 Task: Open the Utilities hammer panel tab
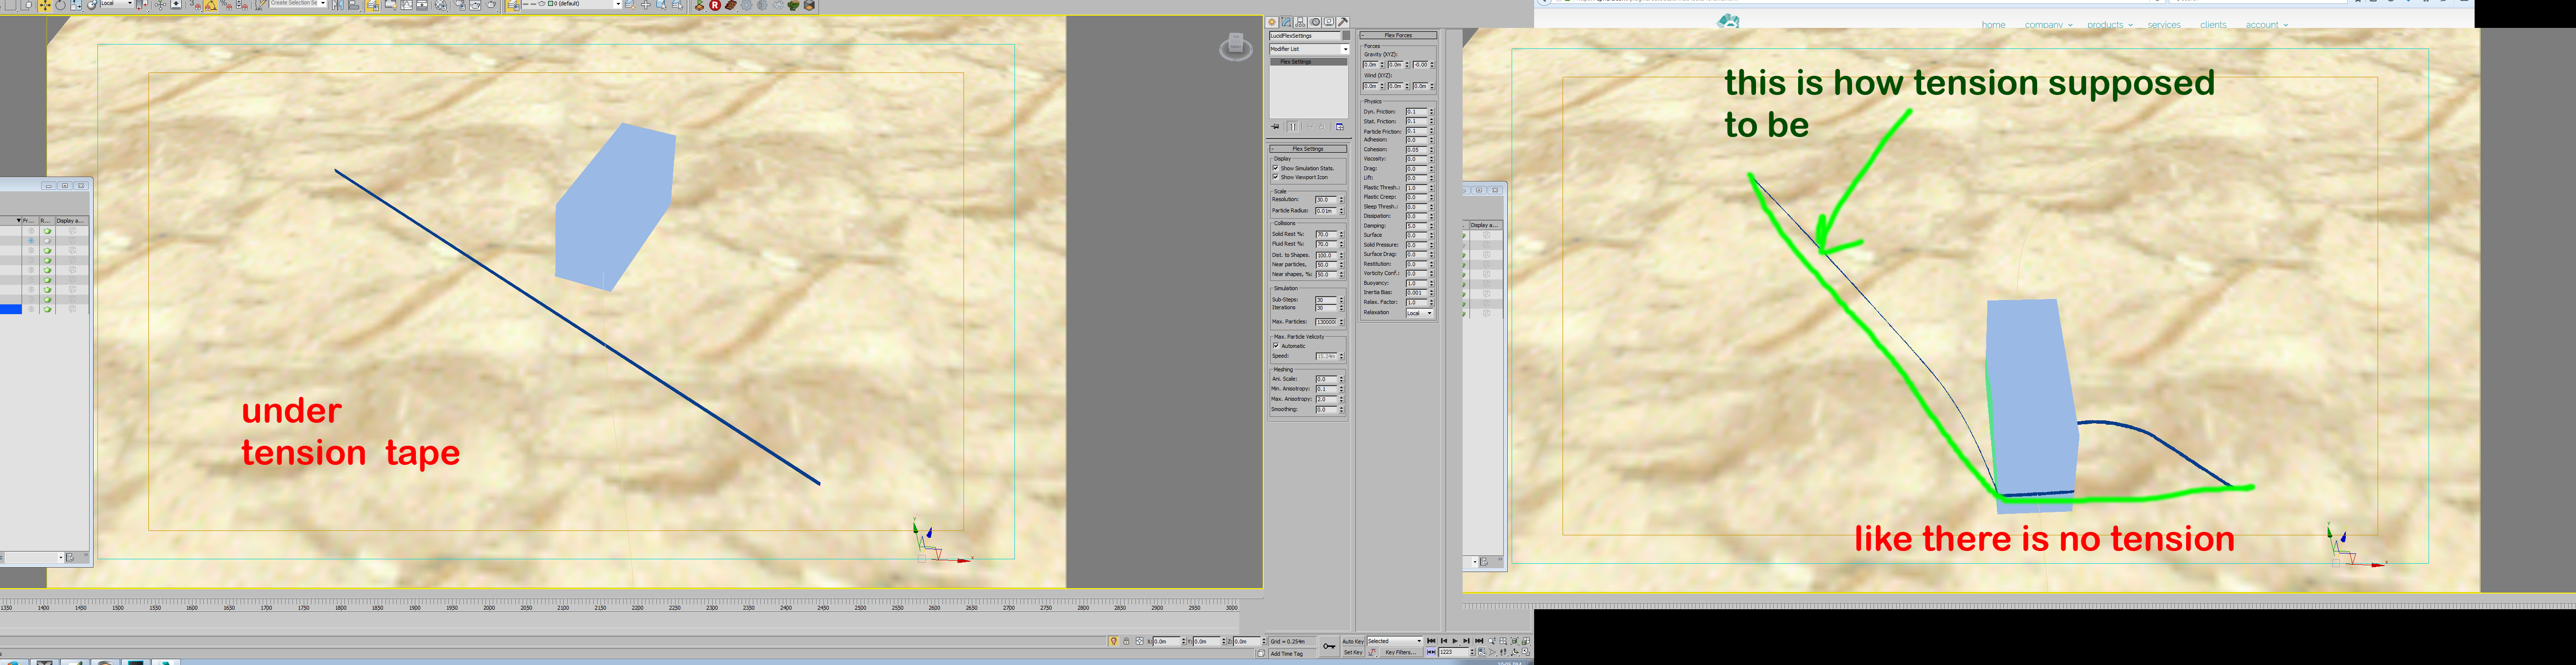pos(1343,22)
